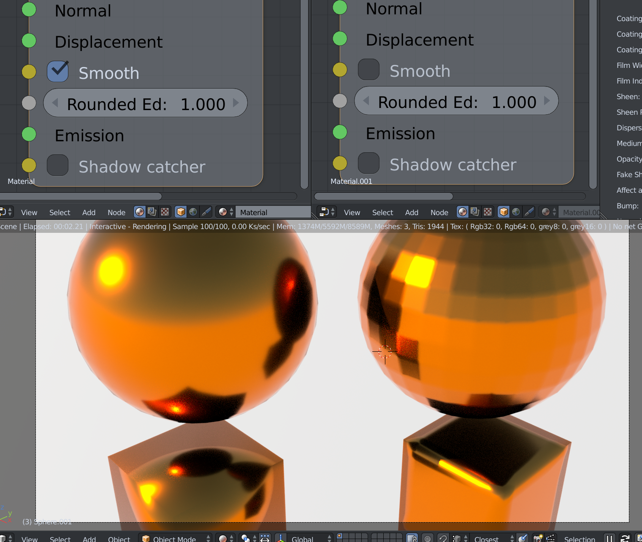Click horizontal scrollbar of left node editor
This screenshot has width=642, height=542.
pos(81,196)
